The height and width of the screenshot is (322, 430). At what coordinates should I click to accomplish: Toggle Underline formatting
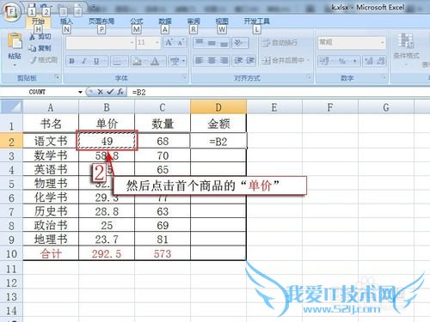(96, 61)
